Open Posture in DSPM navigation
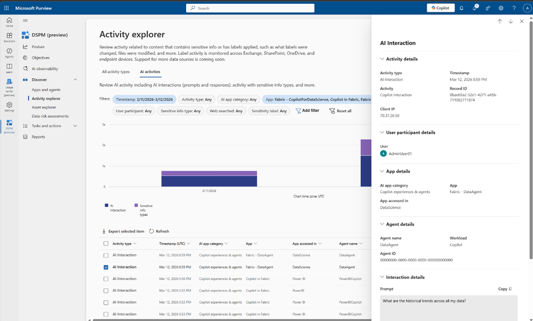This screenshot has height=321, width=533. (38, 47)
